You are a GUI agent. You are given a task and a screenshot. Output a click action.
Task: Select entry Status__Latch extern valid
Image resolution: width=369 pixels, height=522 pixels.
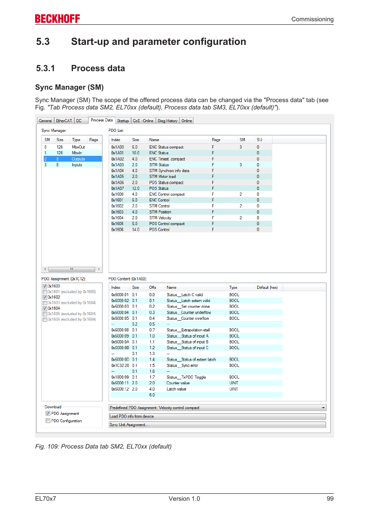(196, 300)
